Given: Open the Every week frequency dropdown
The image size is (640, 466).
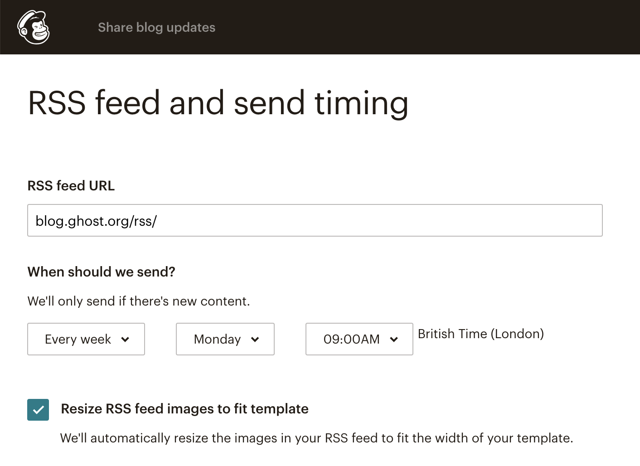Looking at the screenshot, I should 78,339.
